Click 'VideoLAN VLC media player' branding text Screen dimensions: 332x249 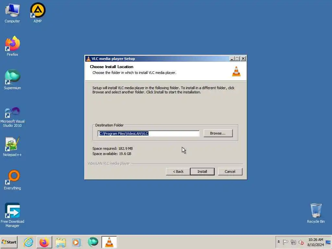(x=109, y=163)
